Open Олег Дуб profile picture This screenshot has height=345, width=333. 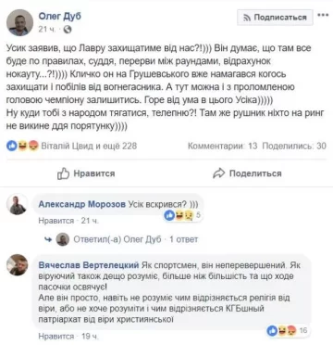(19, 22)
